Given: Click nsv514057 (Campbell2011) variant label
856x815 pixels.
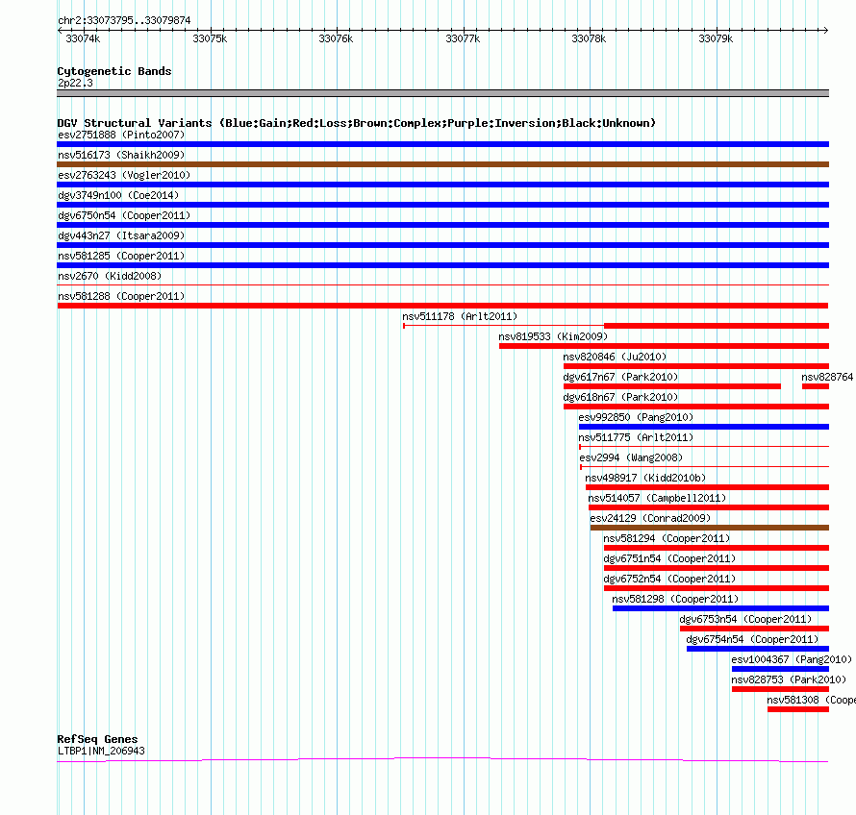Looking at the screenshot, I should pos(657,498).
